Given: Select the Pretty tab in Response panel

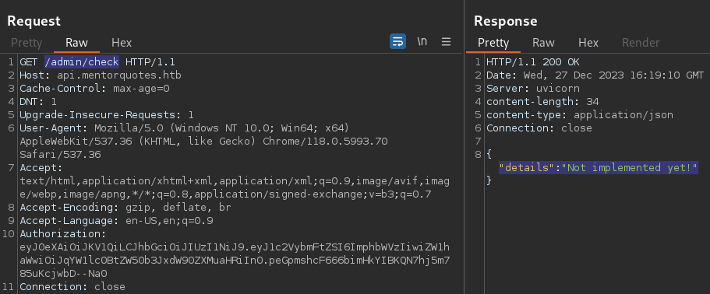Looking at the screenshot, I should click(x=493, y=43).
